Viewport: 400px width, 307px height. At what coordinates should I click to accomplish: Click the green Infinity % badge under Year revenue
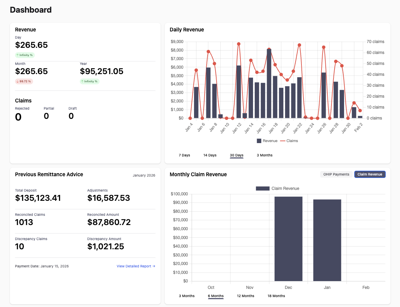[89, 81]
